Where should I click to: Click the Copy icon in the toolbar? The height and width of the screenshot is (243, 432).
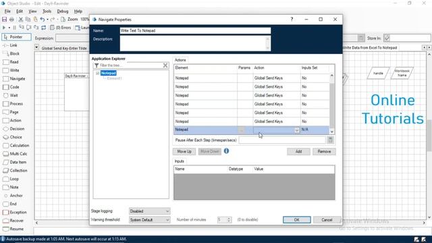[28, 20]
